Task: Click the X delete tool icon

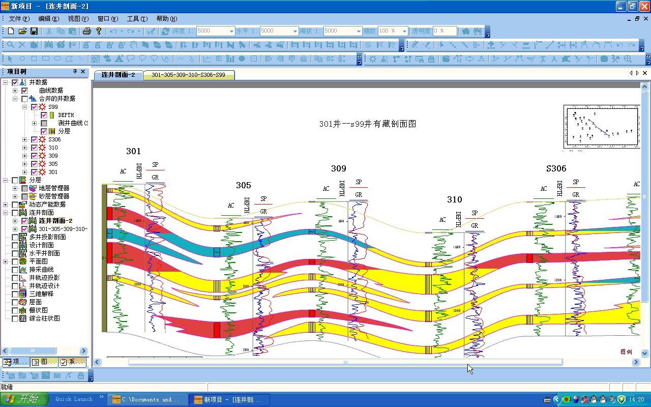Action: (22, 45)
